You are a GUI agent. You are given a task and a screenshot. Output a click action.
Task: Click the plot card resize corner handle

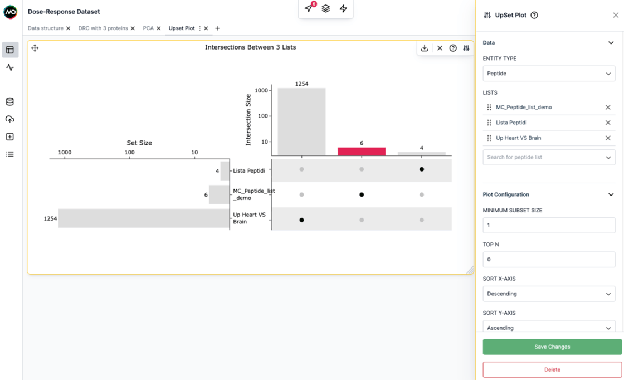pos(470,270)
